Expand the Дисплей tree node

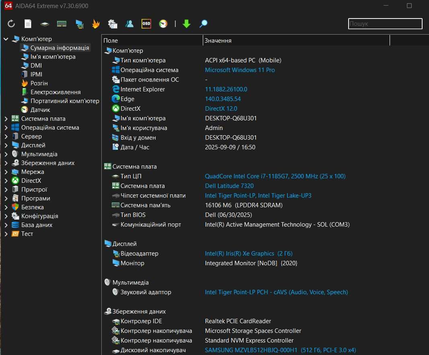click(6, 145)
